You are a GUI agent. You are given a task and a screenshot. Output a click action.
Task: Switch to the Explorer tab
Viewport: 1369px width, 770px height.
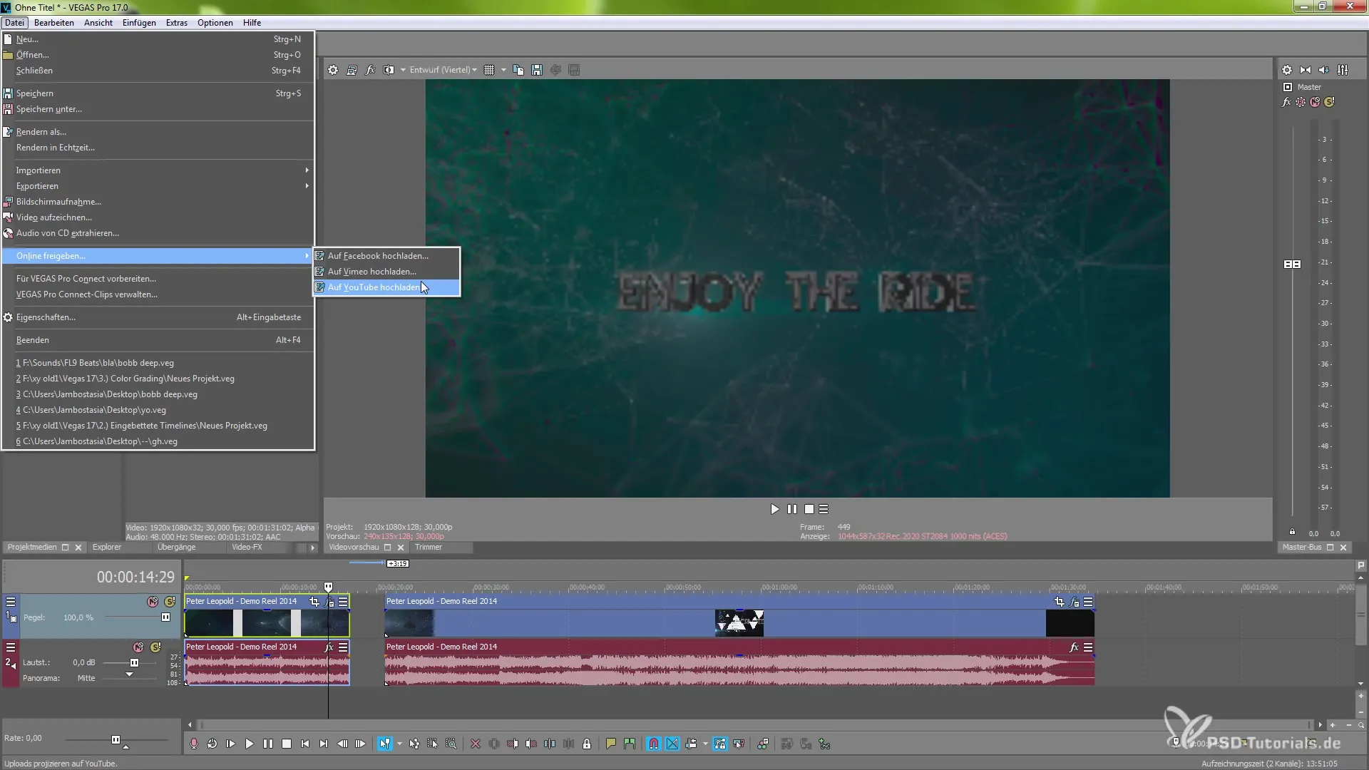pos(107,548)
